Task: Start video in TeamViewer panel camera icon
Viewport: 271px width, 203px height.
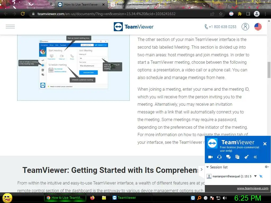Action: pos(210,157)
